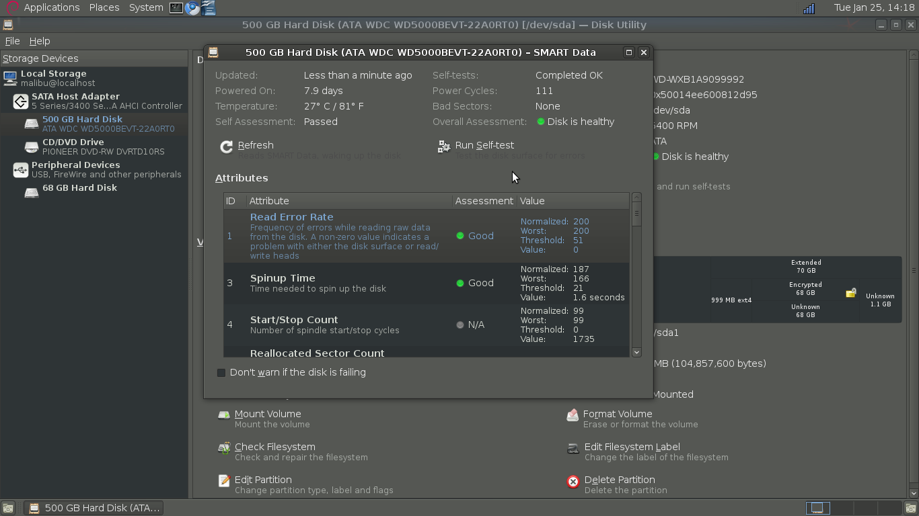Open the terminal launcher on the top panel
The width and height of the screenshot is (919, 516).
click(176, 8)
